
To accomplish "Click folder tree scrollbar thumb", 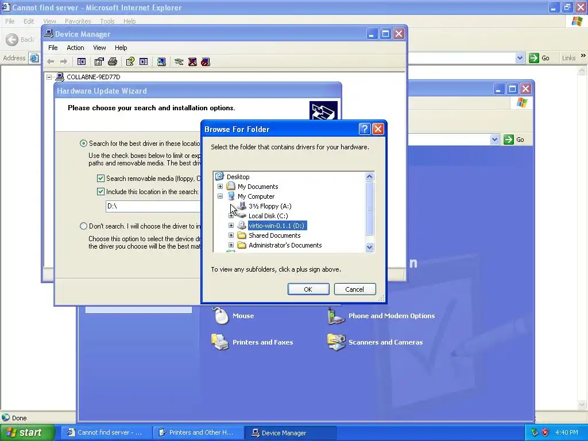I will pos(369,208).
